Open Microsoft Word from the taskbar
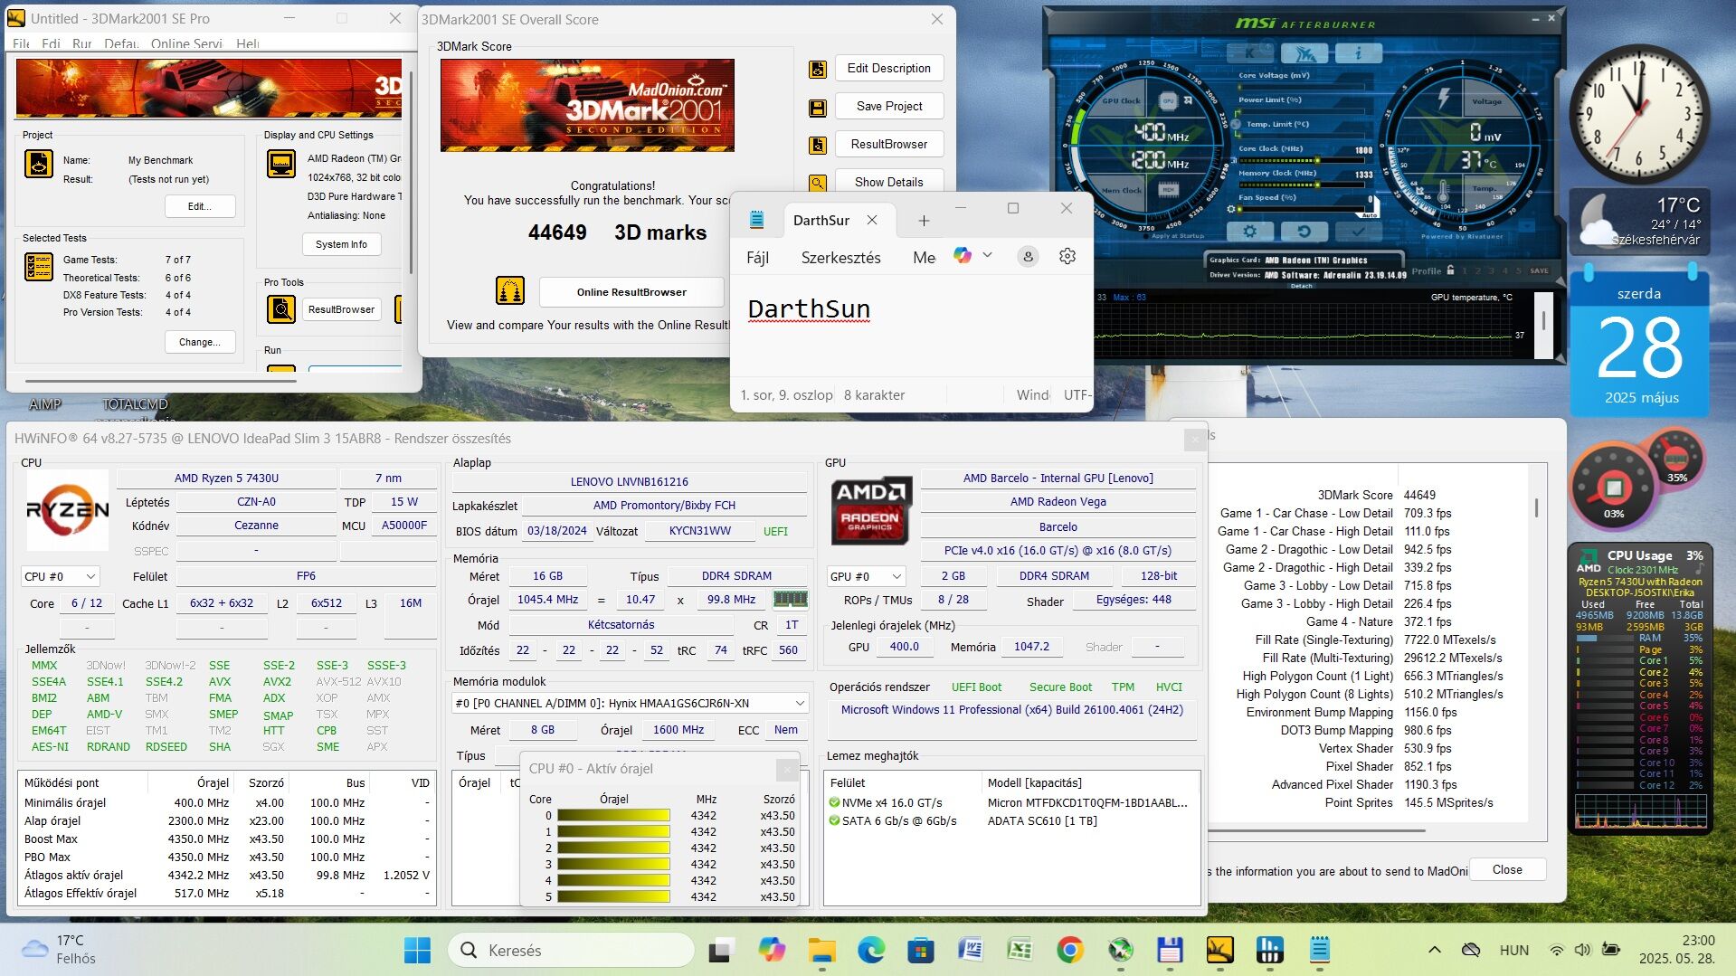The image size is (1736, 976). [x=970, y=950]
